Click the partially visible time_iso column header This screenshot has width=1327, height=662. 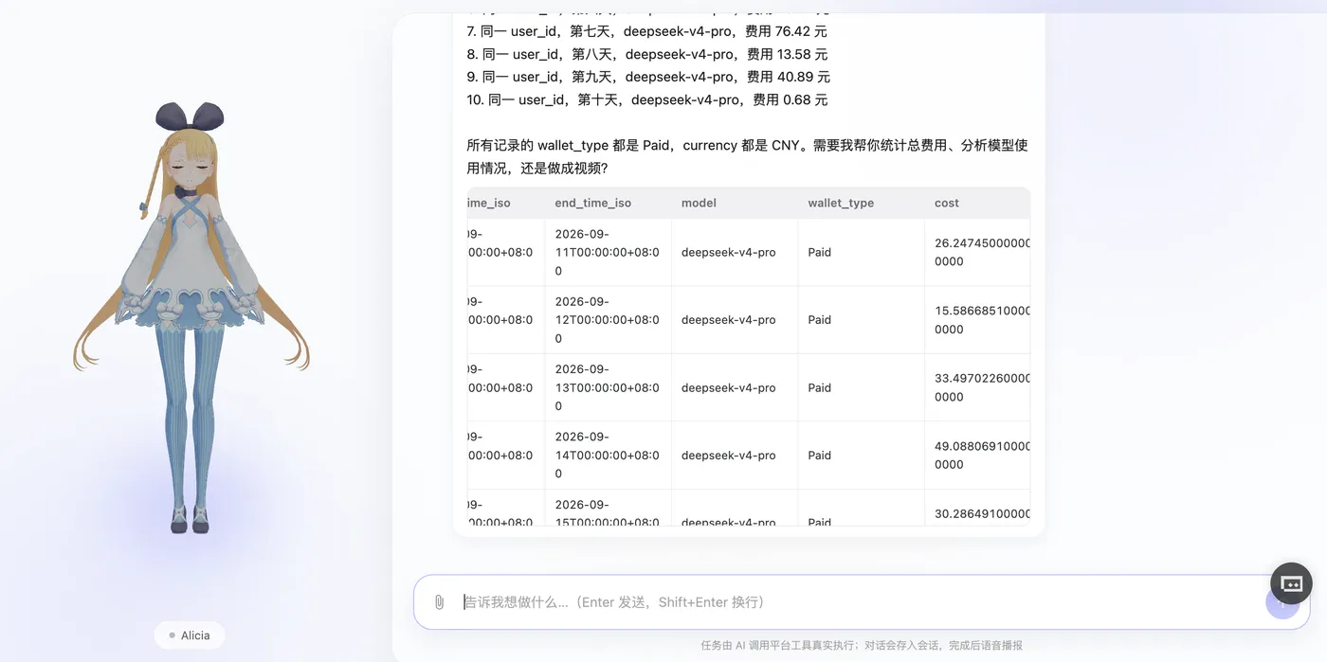click(x=489, y=203)
